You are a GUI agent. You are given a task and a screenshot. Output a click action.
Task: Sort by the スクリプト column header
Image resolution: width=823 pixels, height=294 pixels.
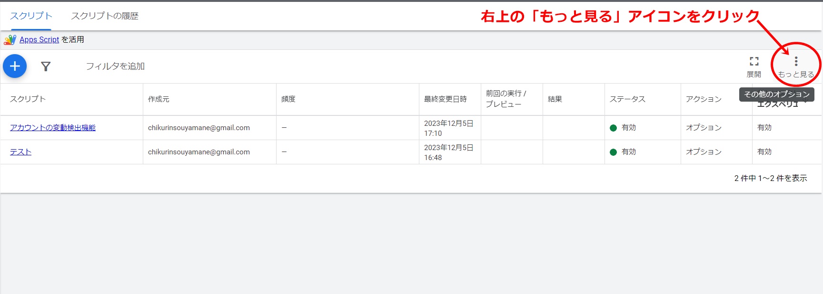28,99
